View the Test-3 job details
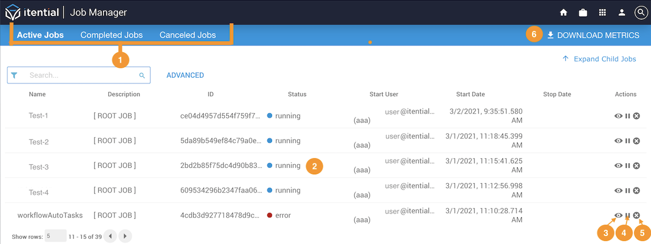The width and height of the screenshot is (651, 244). pyautogui.click(x=618, y=165)
